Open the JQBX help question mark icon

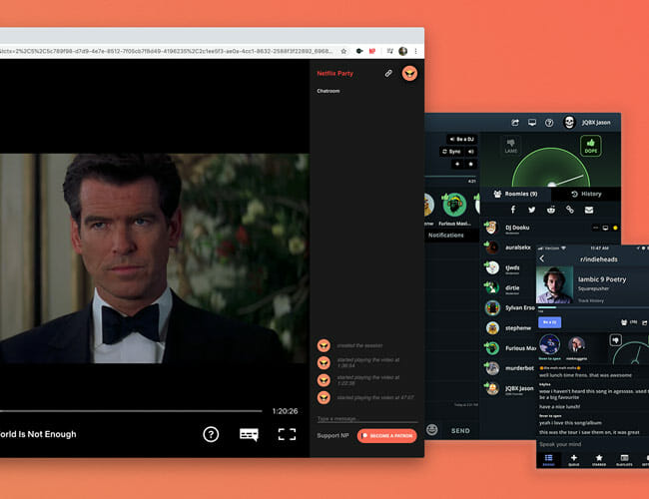[549, 123]
